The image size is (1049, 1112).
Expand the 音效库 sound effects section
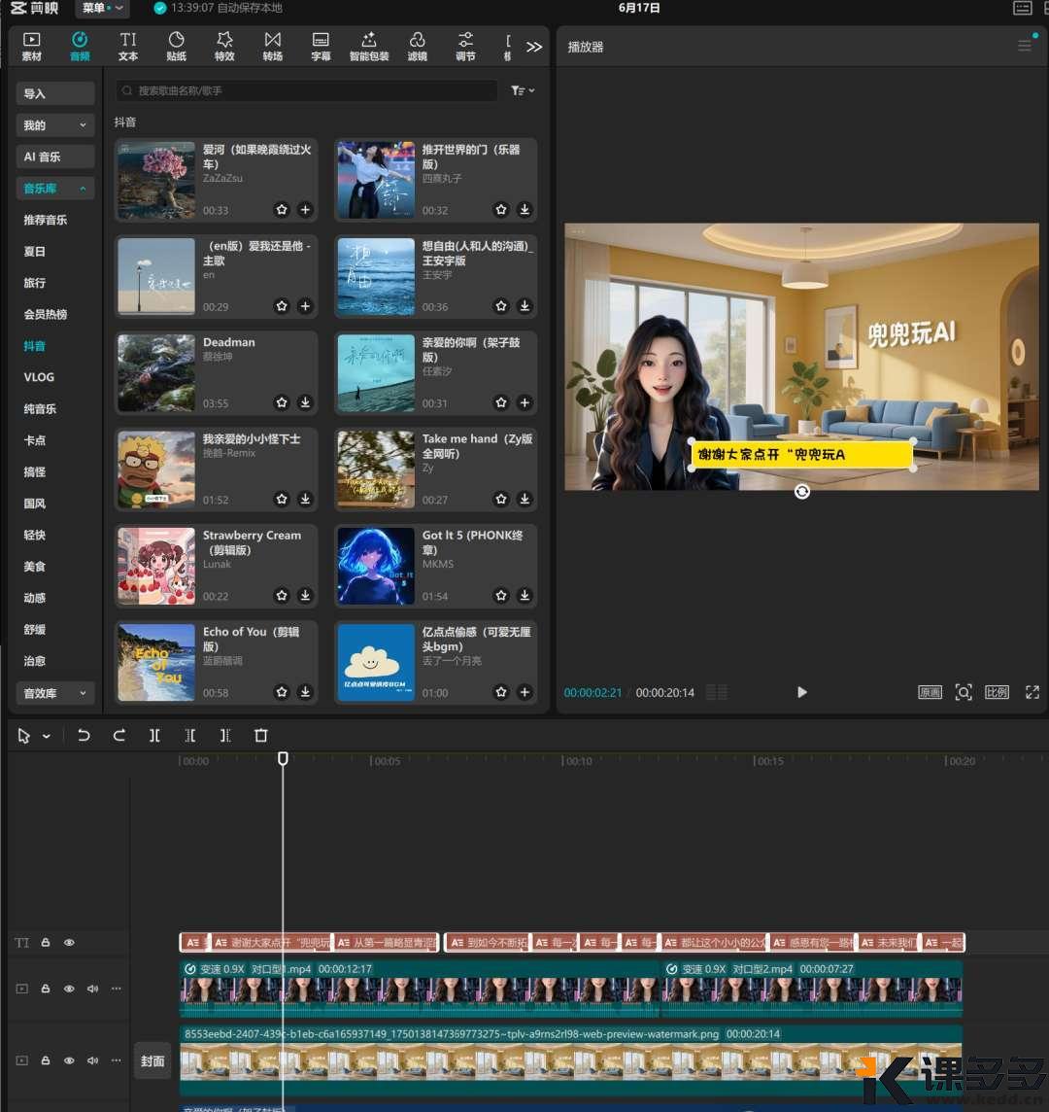[55, 693]
